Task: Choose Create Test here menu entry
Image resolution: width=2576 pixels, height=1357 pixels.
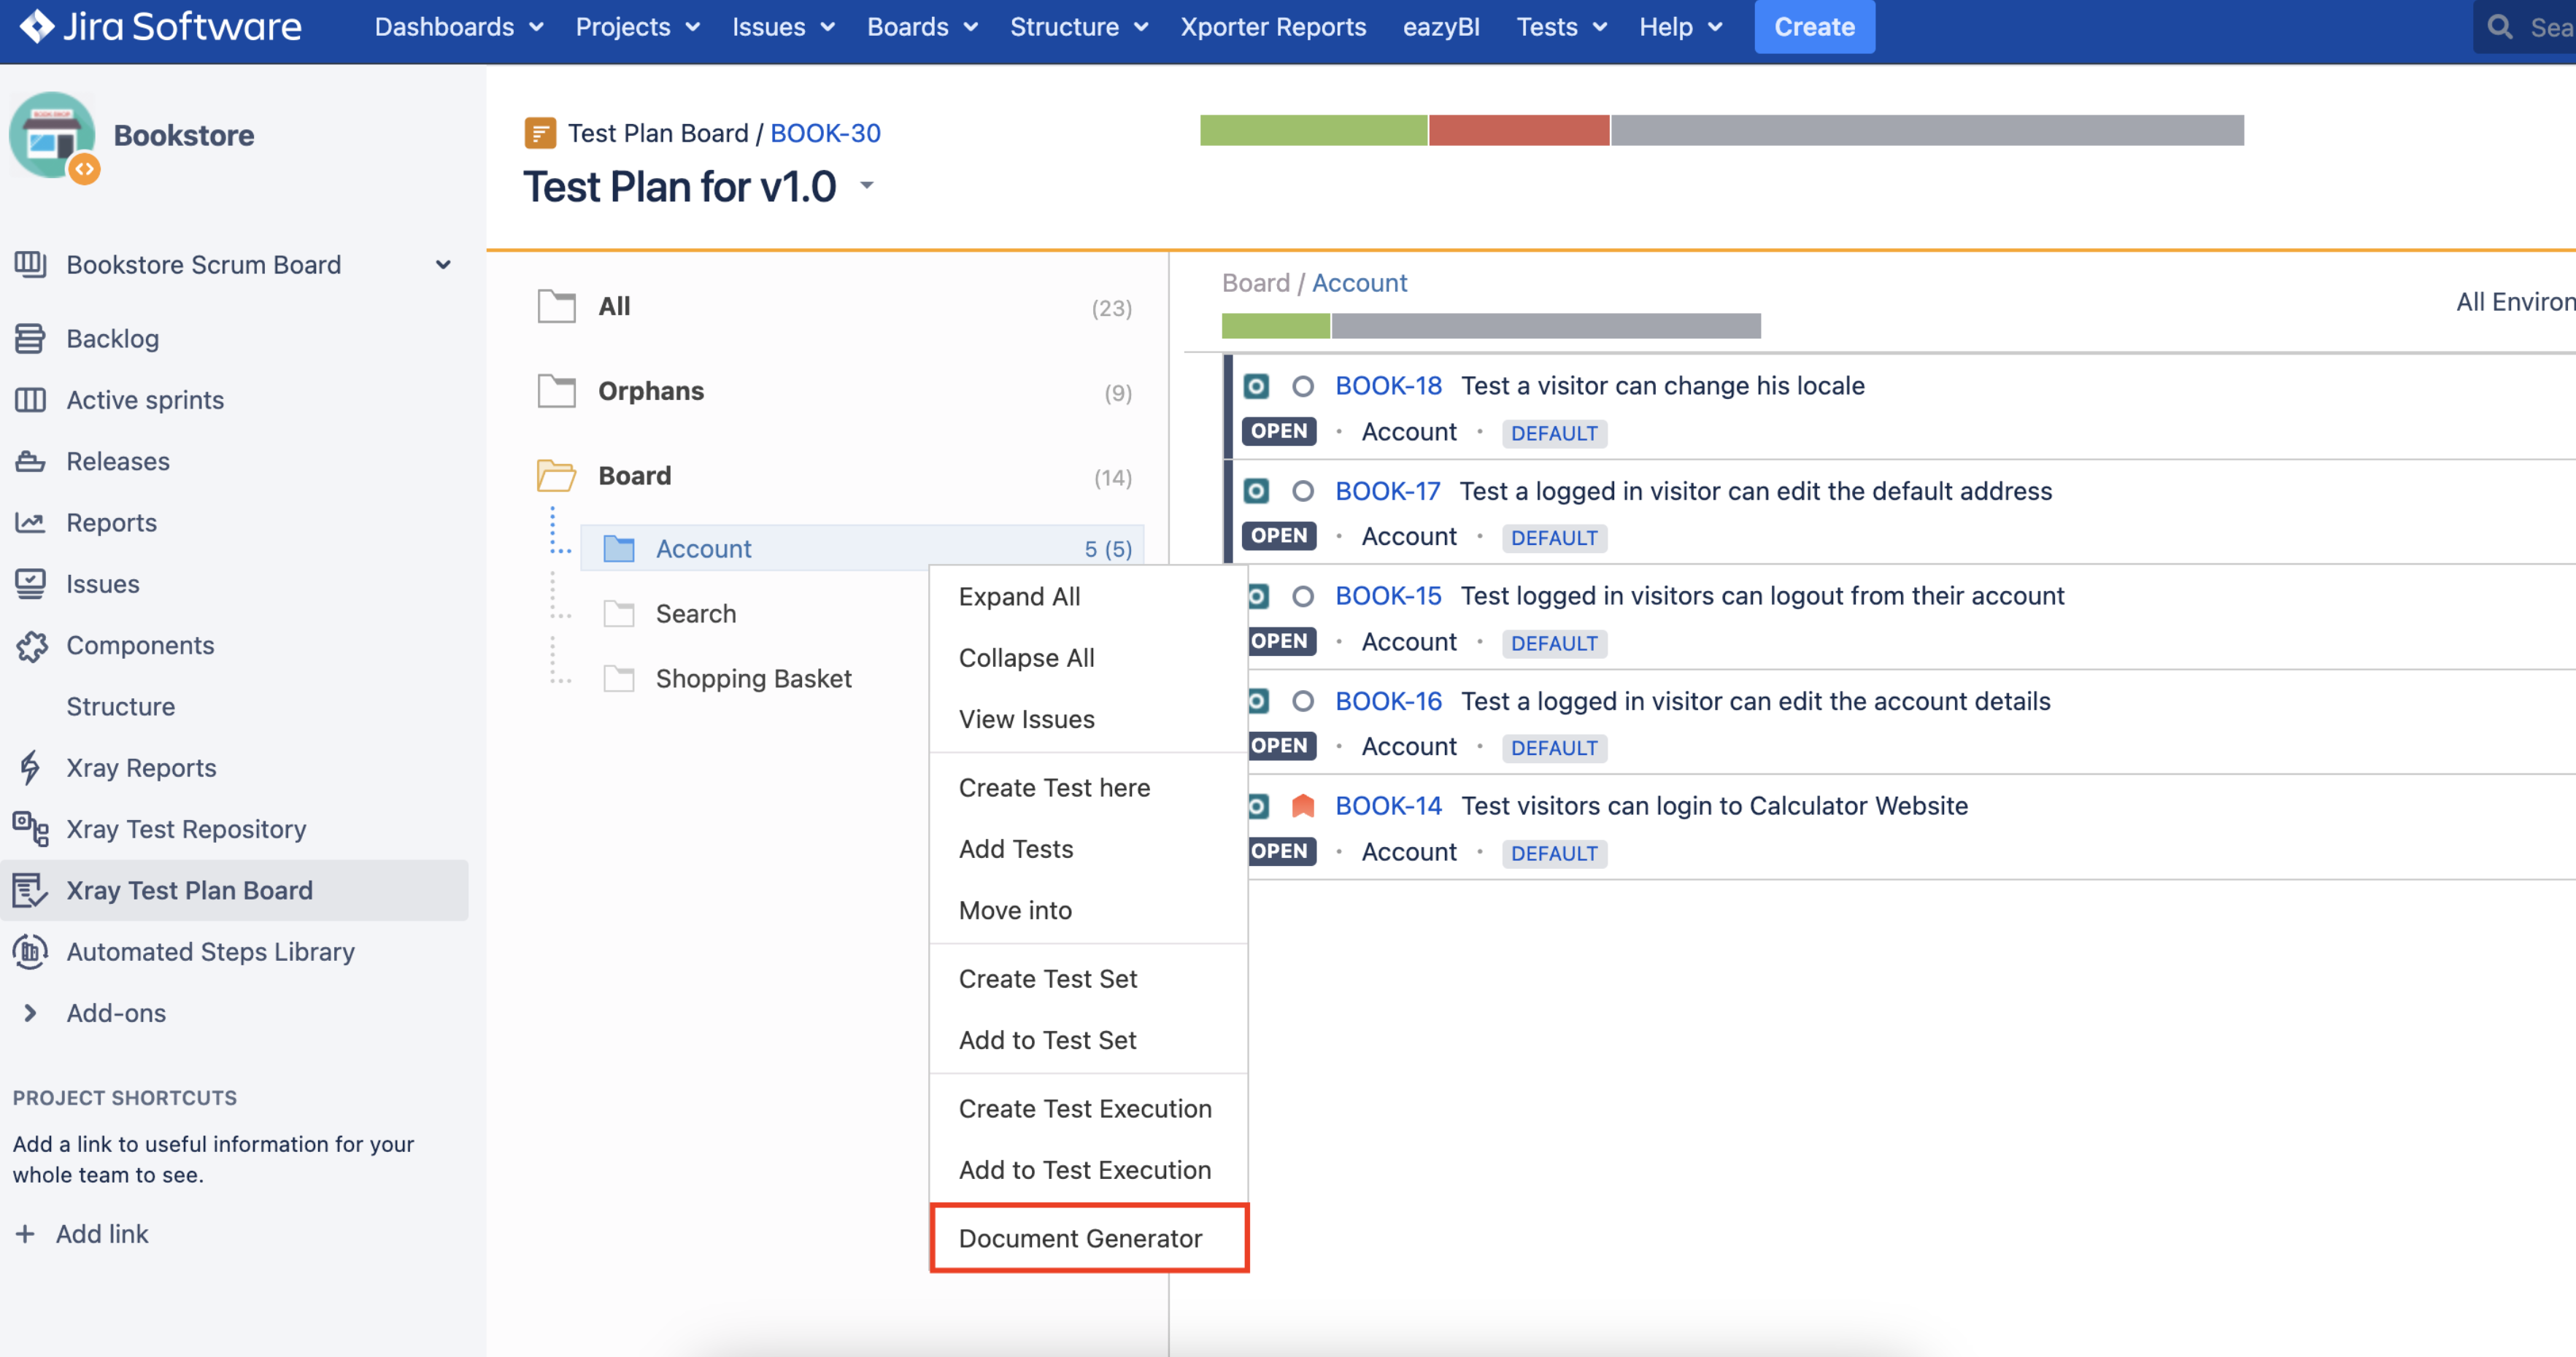Action: coord(1088,788)
